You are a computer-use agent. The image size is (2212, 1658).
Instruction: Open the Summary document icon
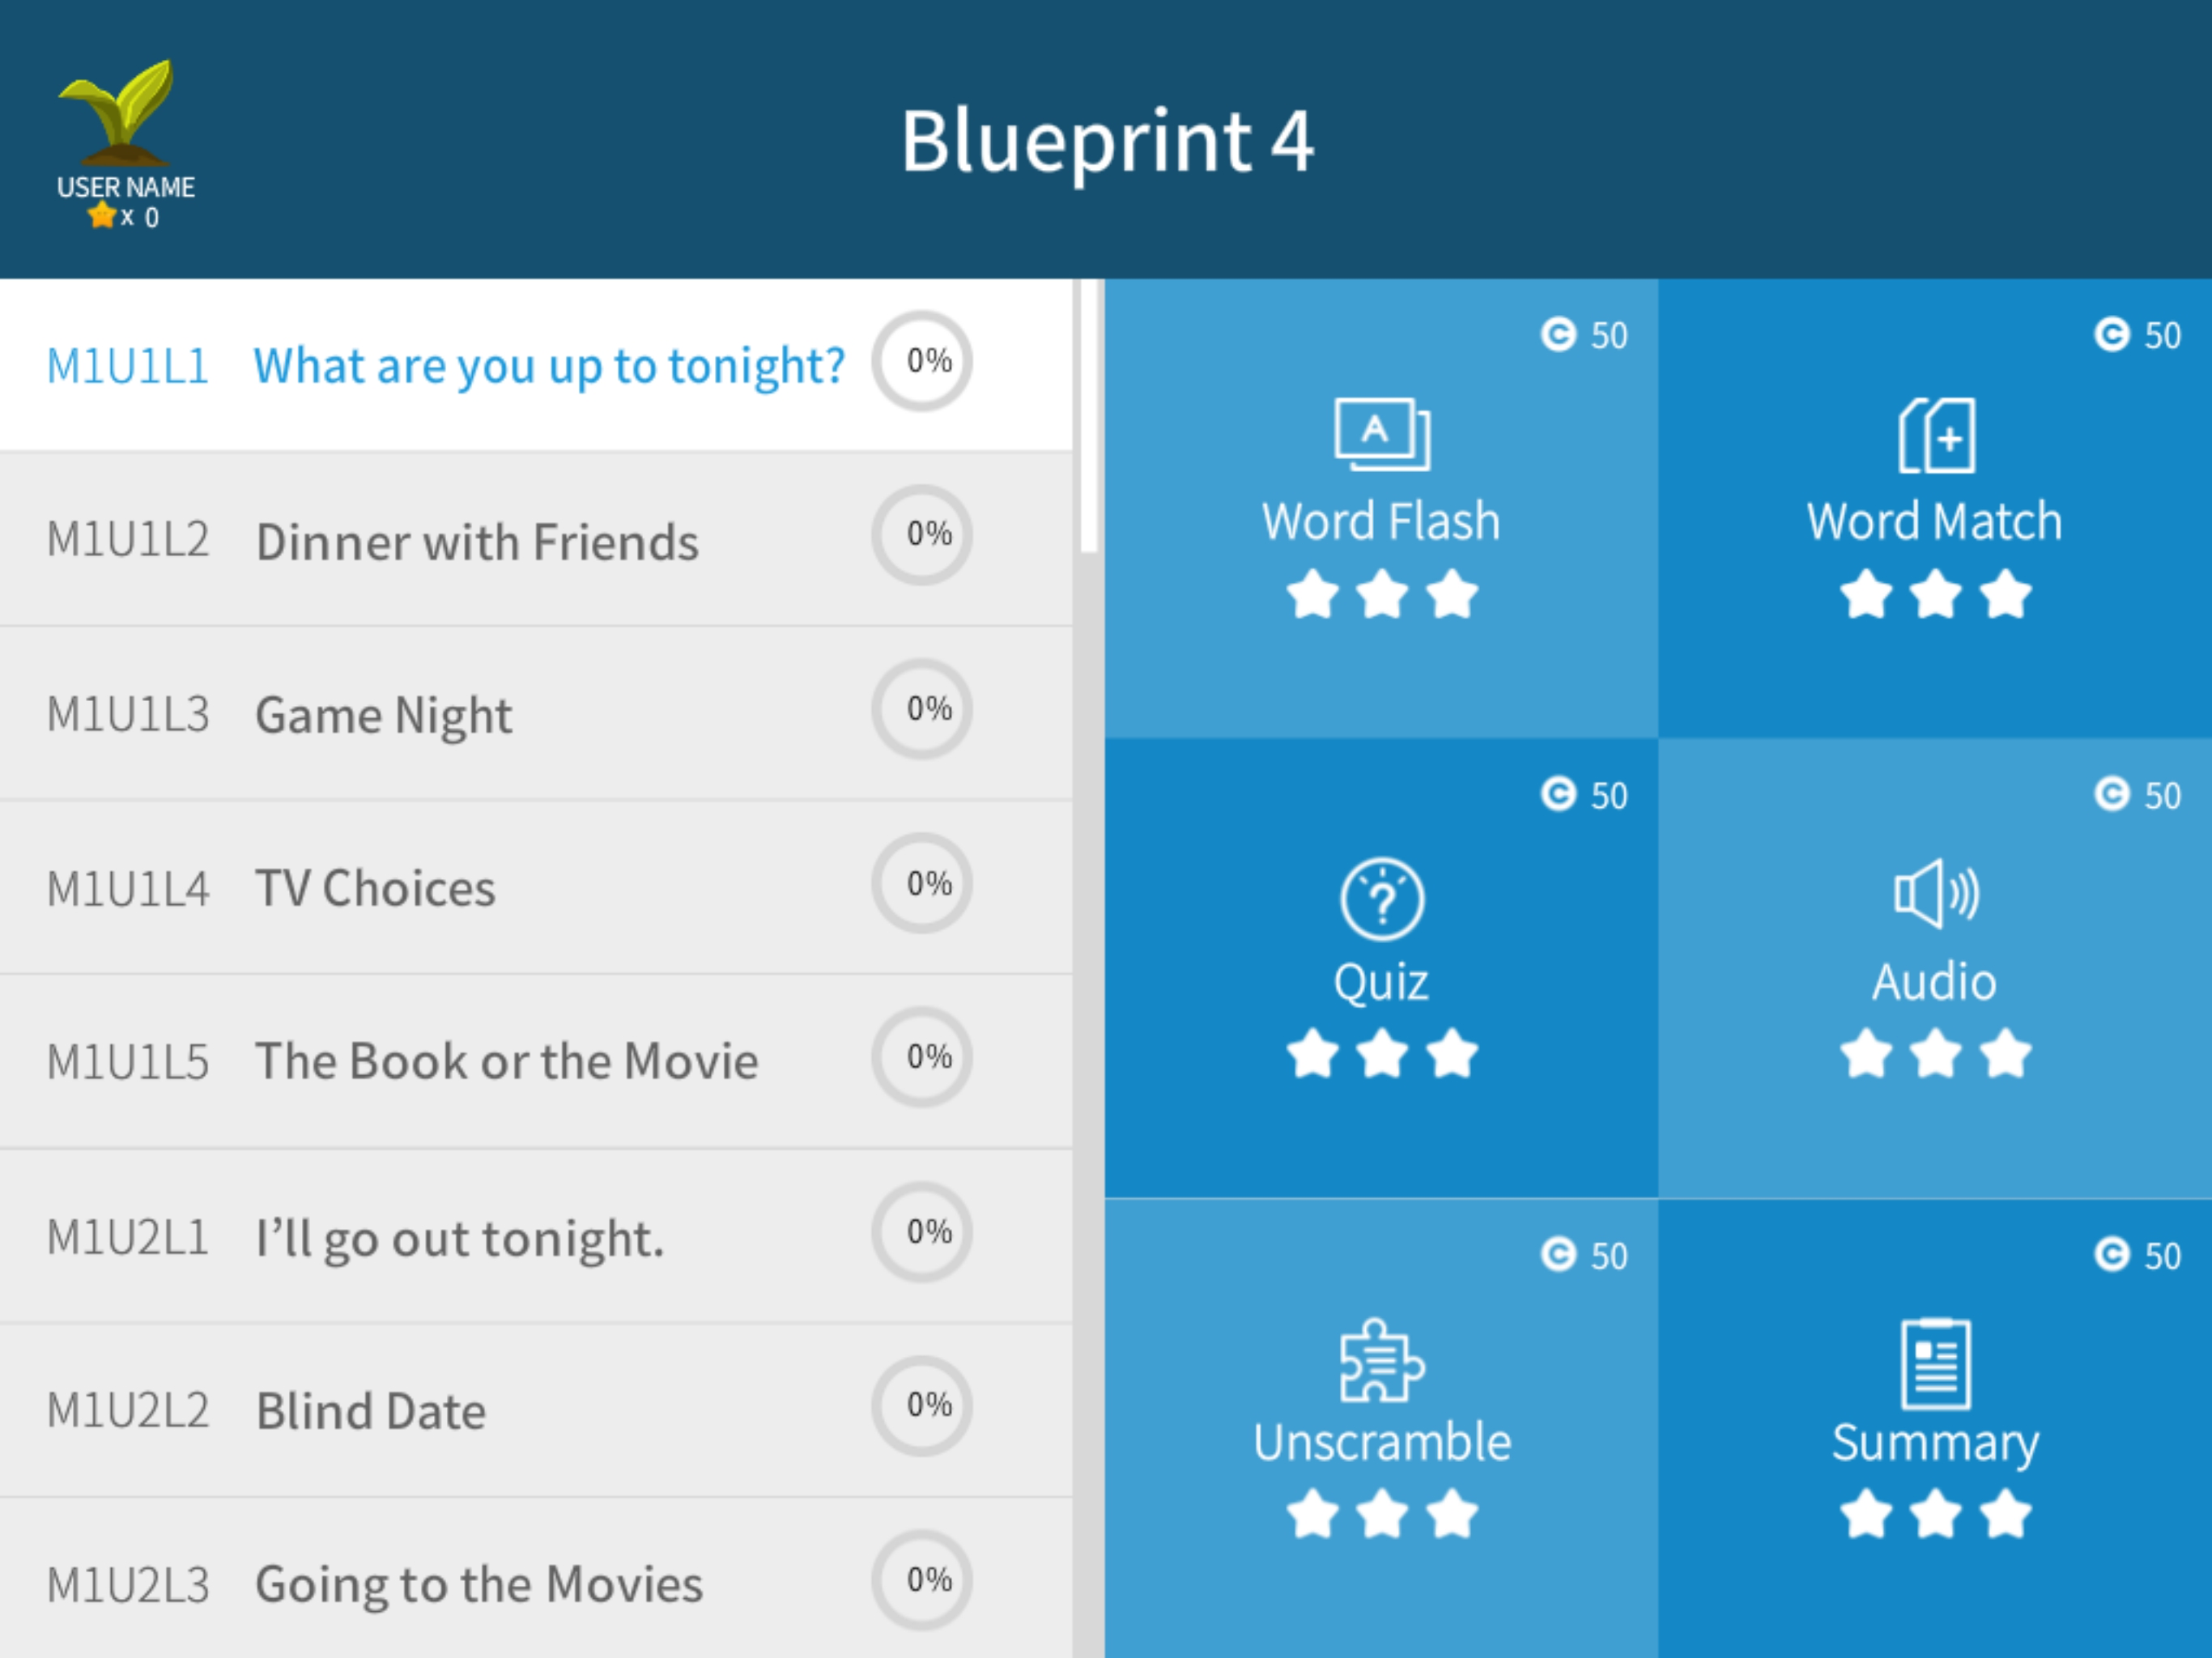click(1935, 1362)
